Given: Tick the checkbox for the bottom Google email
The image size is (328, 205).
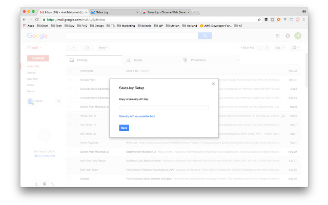Looking at the screenshot, I should [x=69, y=179].
